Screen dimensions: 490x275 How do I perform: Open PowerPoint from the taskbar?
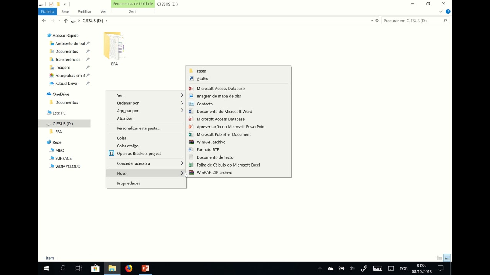145,269
